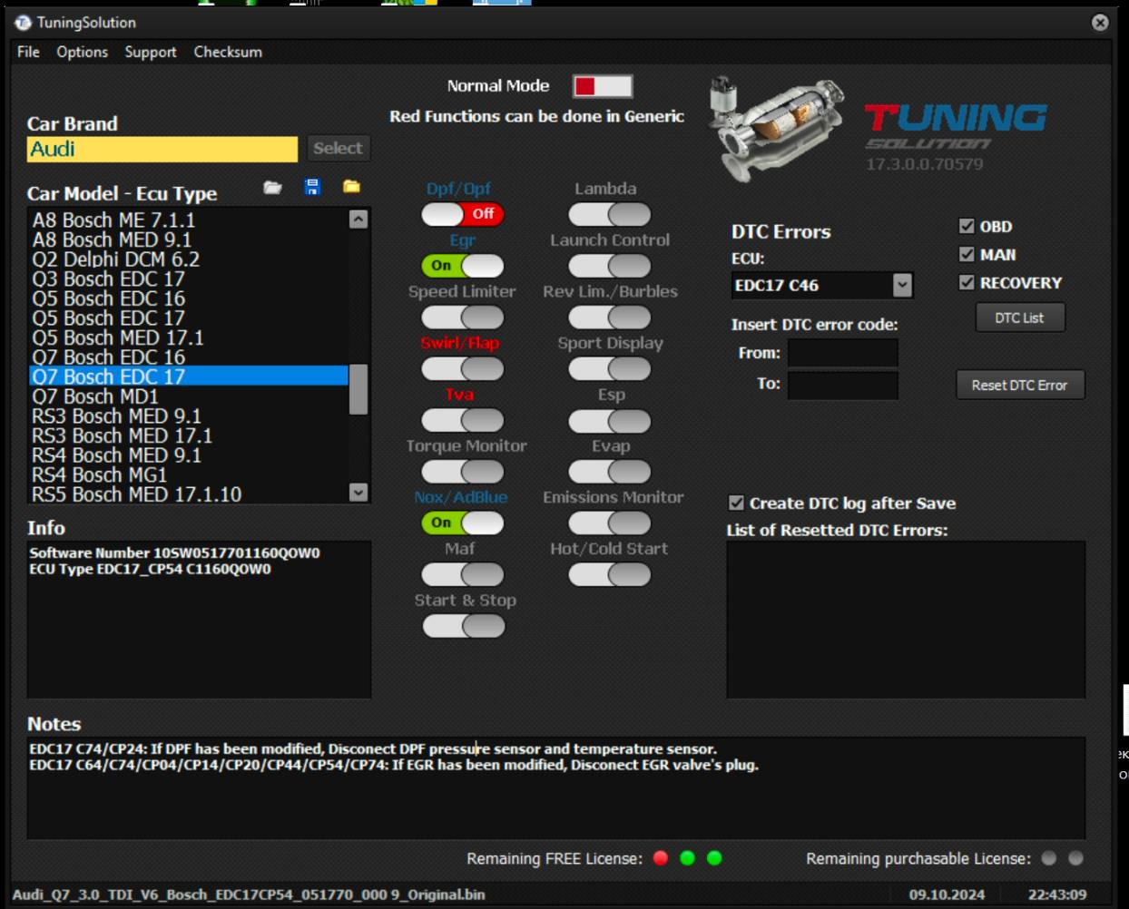Uncheck the MAN checkbox
Viewport: 1129px width, 909px height.
[x=967, y=254]
